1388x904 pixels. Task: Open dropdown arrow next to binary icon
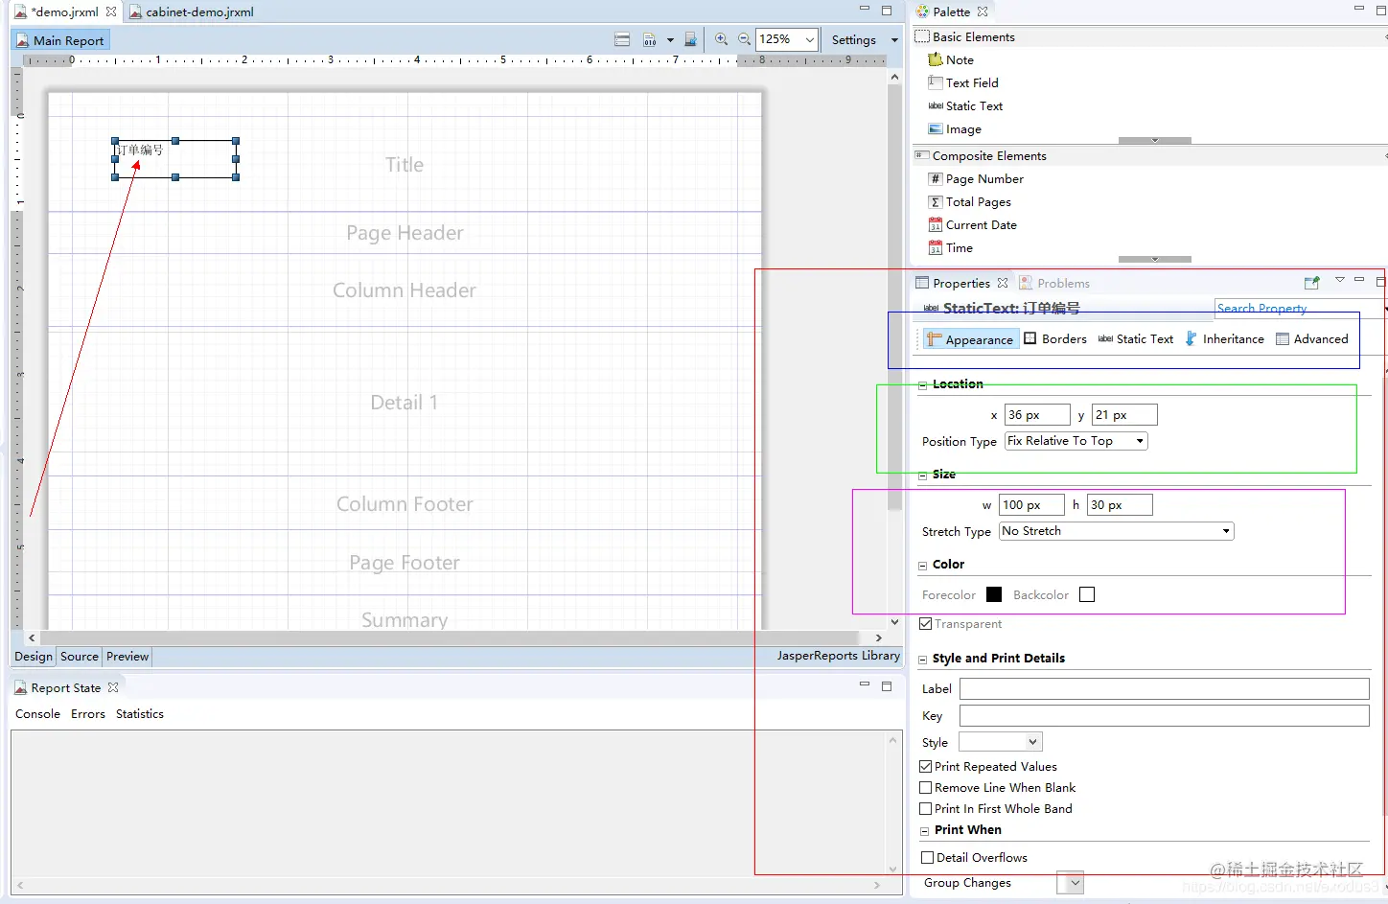[670, 40]
